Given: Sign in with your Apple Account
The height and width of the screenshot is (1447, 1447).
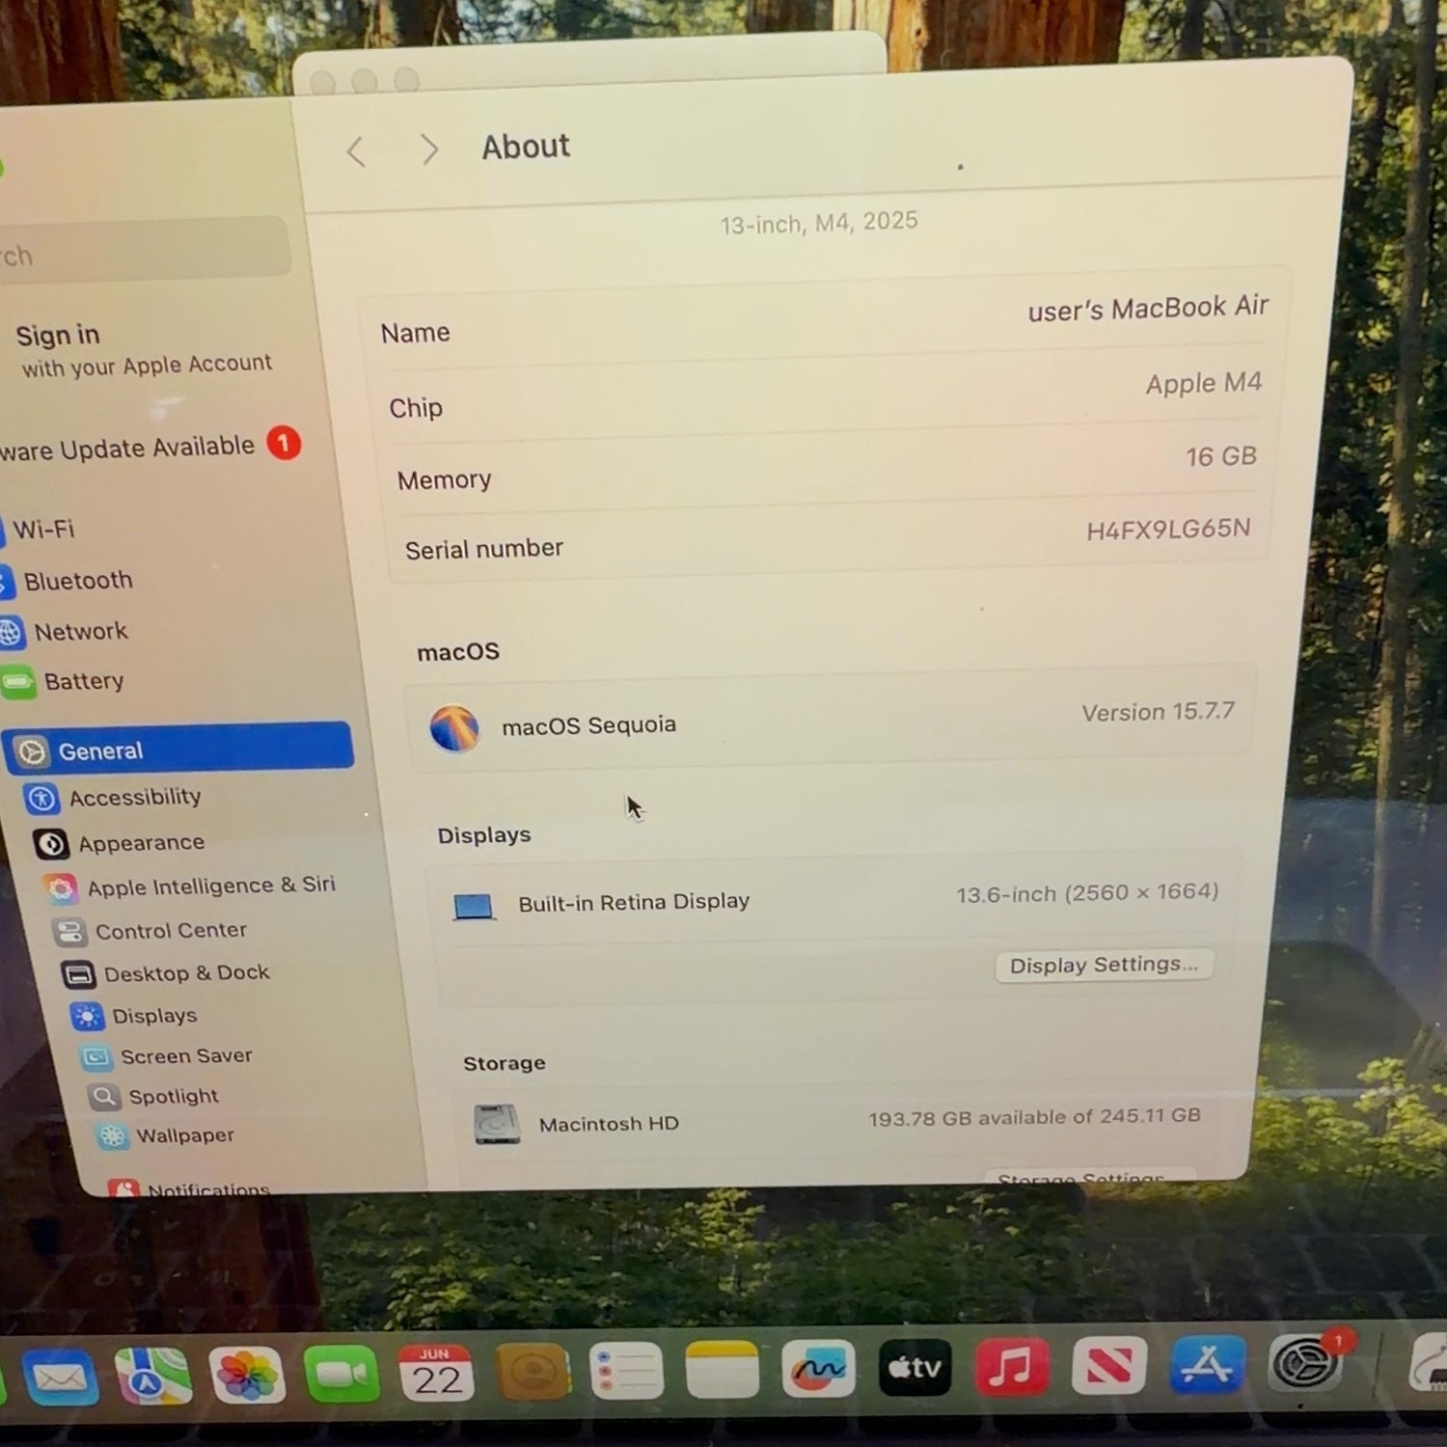Looking at the screenshot, I should [x=145, y=349].
